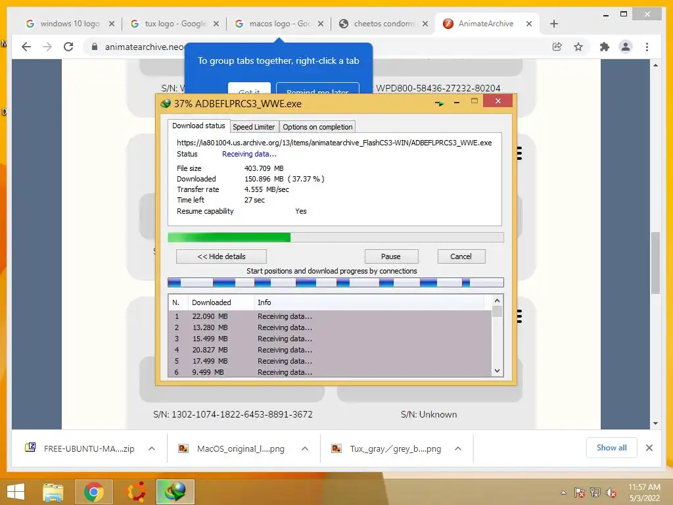Click S/N 1302-1074-1822-6453-8891-3672 text
The image size is (673, 505).
pyautogui.click(x=233, y=414)
